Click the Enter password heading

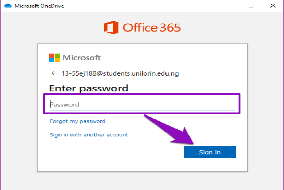point(89,88)
